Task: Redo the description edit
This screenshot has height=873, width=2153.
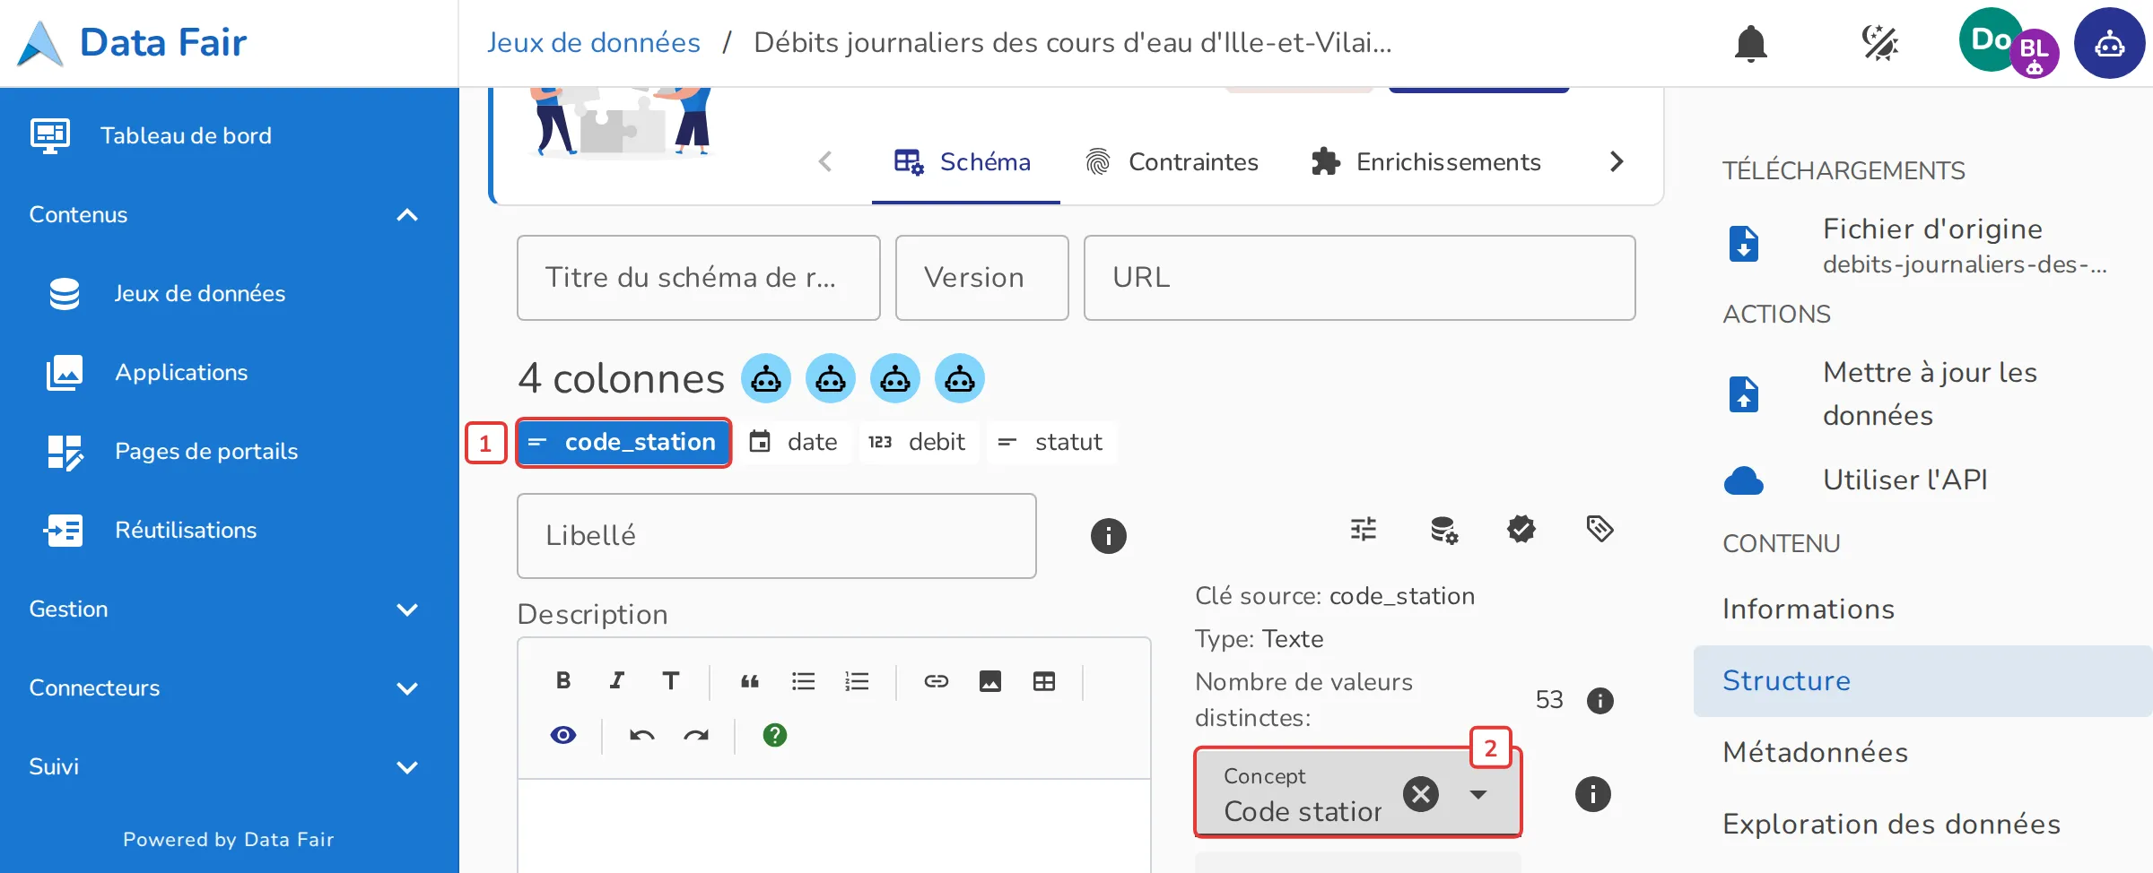Action: click(696, 735)
